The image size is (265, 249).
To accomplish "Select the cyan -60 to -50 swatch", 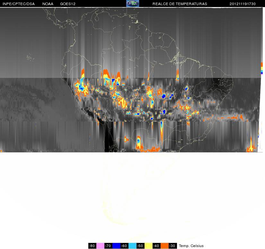I will pyautogui.click(x=132, y=246).
